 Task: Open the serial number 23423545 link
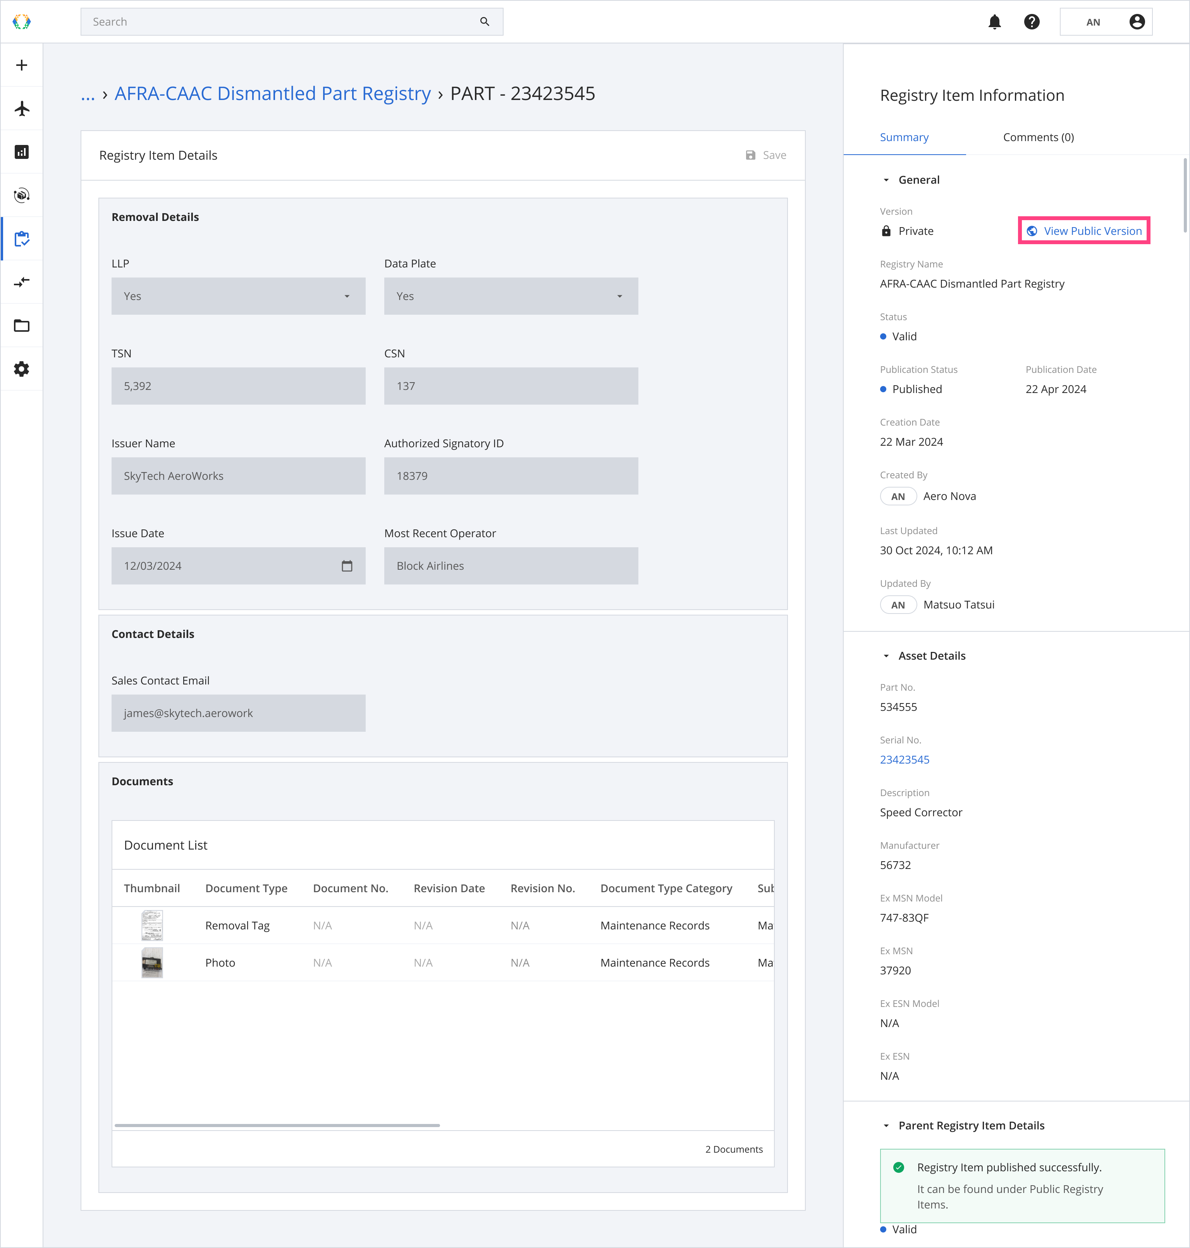[x=904, y=760]
